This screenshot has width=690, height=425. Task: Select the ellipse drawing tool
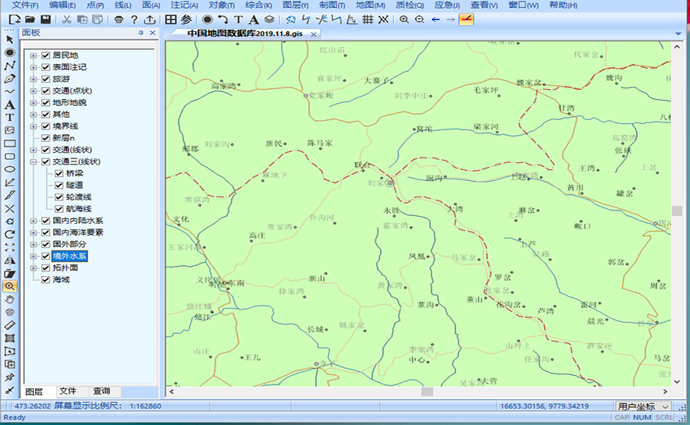(x=9, y=169)
